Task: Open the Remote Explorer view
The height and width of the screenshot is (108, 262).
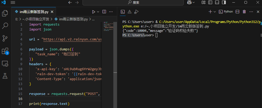Action: coord(5,63)
